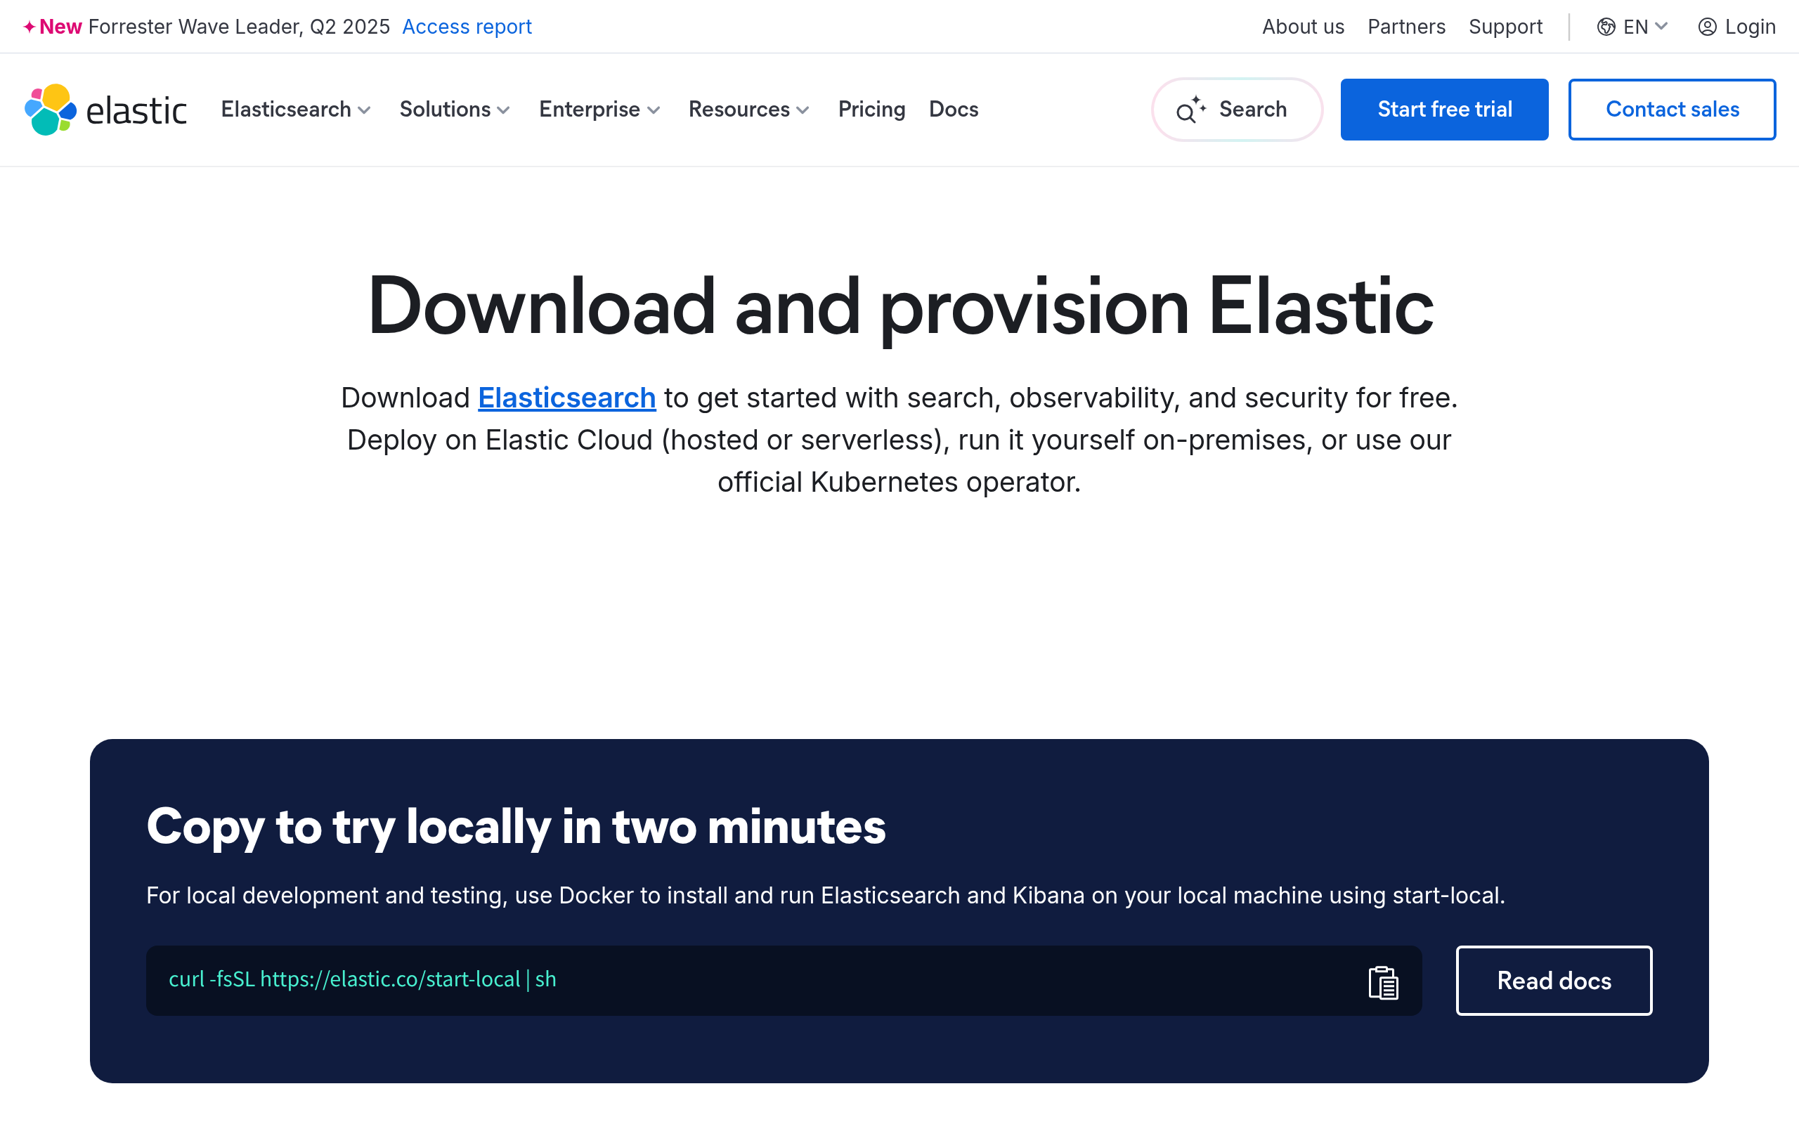The width and height of the screenshot is (1799, 1124).
Task: Click Contact sales button
Action: click(x=1672, y=110)
